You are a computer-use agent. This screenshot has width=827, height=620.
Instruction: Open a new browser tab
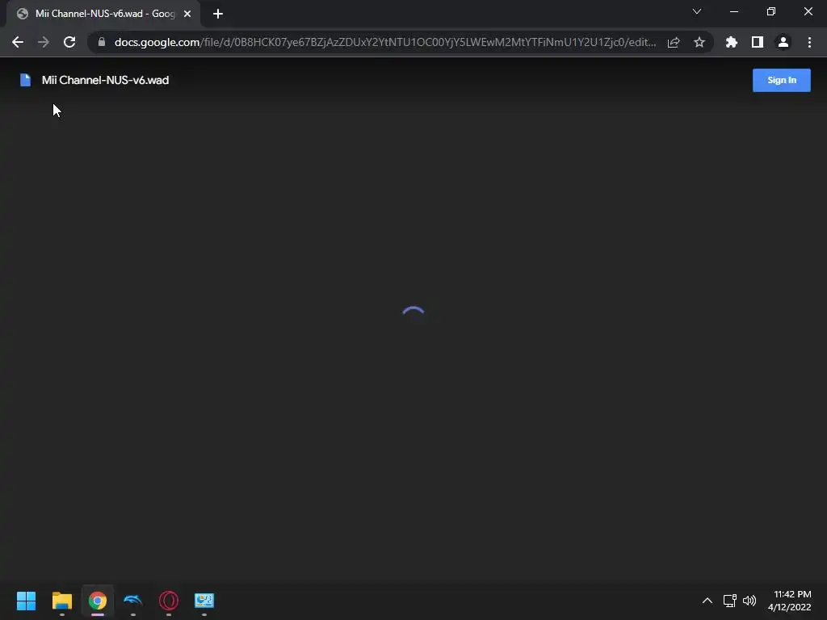218,14
